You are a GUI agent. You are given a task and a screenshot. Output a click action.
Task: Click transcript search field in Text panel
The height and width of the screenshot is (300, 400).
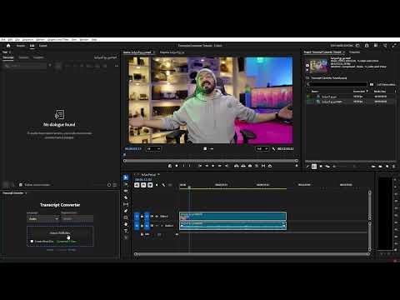click(25, 66)
